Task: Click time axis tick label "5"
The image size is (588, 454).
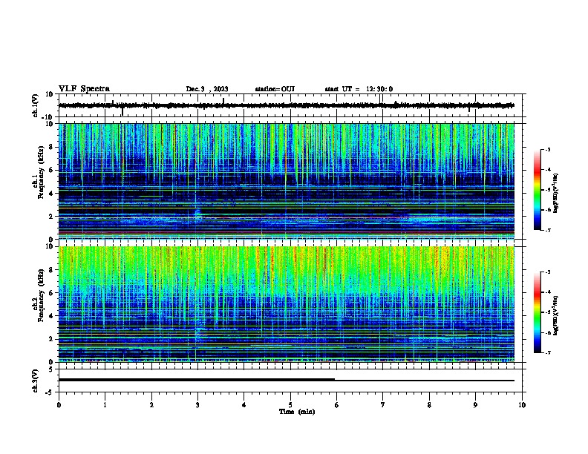Action: click(290, 405)
